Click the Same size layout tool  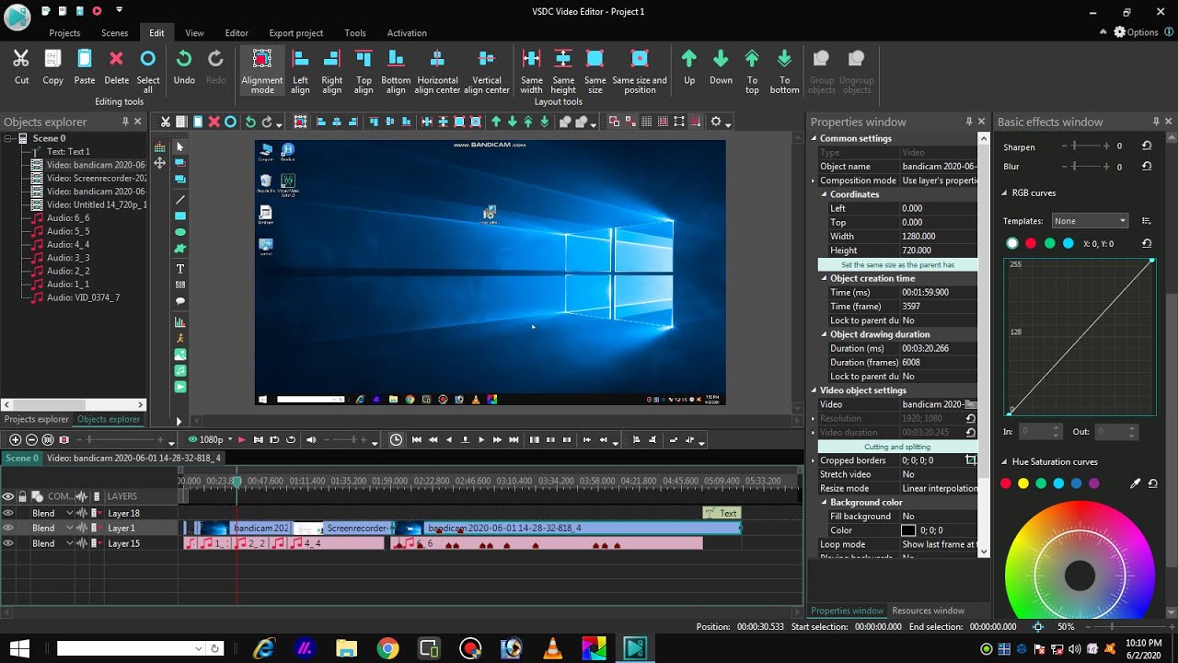pos(595,71)
